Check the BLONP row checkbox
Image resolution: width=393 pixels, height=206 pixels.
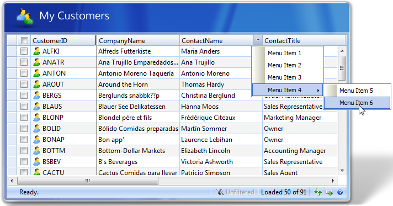coord(24,118)
